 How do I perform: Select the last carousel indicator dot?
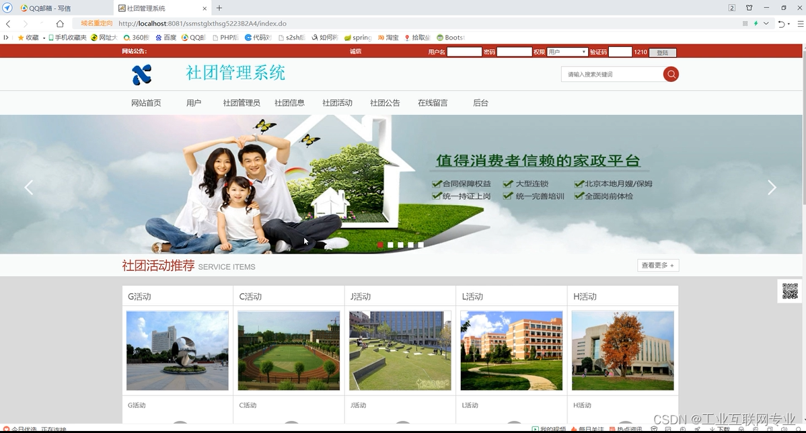coord(420,245)
